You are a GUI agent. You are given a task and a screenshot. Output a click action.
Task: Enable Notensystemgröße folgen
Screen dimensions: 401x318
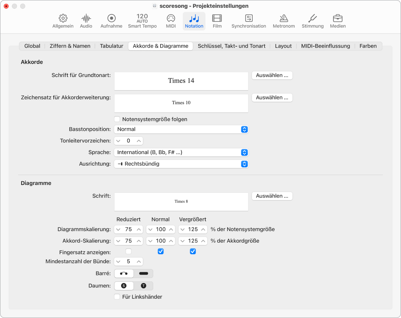tap(117, 119)
